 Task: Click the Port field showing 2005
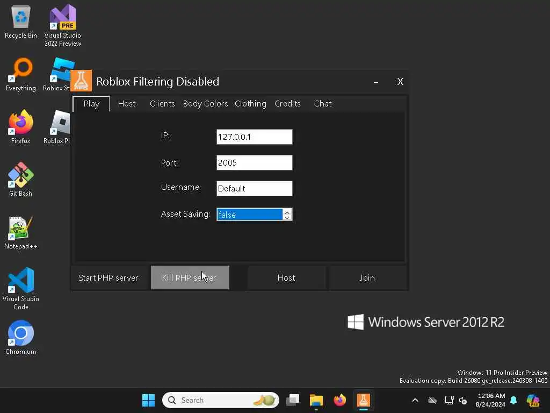tap(254, 162)
